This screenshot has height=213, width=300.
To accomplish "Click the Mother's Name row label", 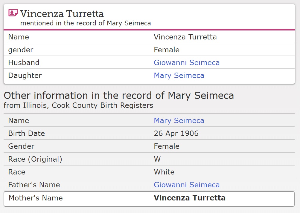I will click(36, 198).
